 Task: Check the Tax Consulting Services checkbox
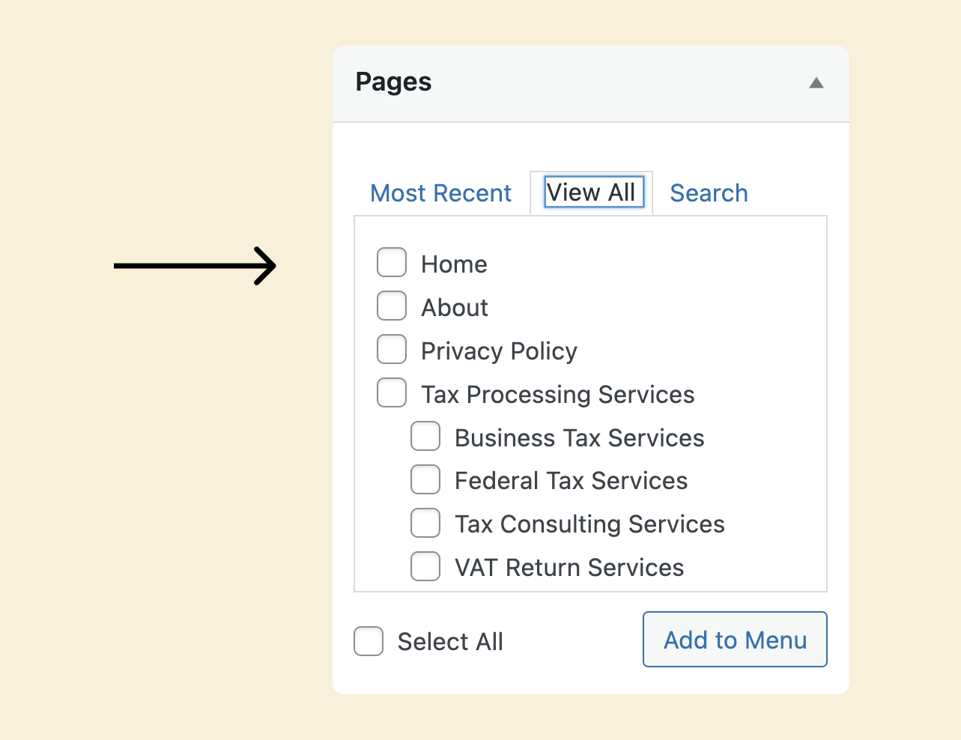click(x=425, y=523)
